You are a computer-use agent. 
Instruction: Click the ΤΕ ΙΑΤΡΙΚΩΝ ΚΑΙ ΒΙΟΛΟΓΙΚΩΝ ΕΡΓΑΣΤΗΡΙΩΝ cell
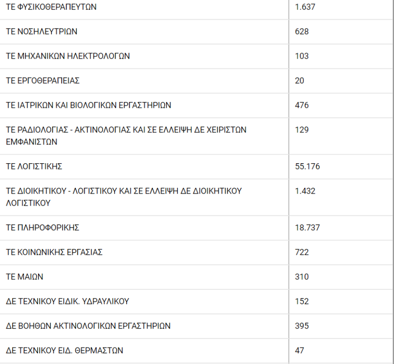(x=88, y=106)
